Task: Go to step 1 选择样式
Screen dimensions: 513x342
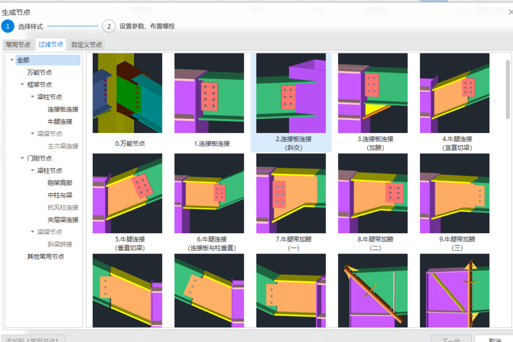Action: pos(23,26)
